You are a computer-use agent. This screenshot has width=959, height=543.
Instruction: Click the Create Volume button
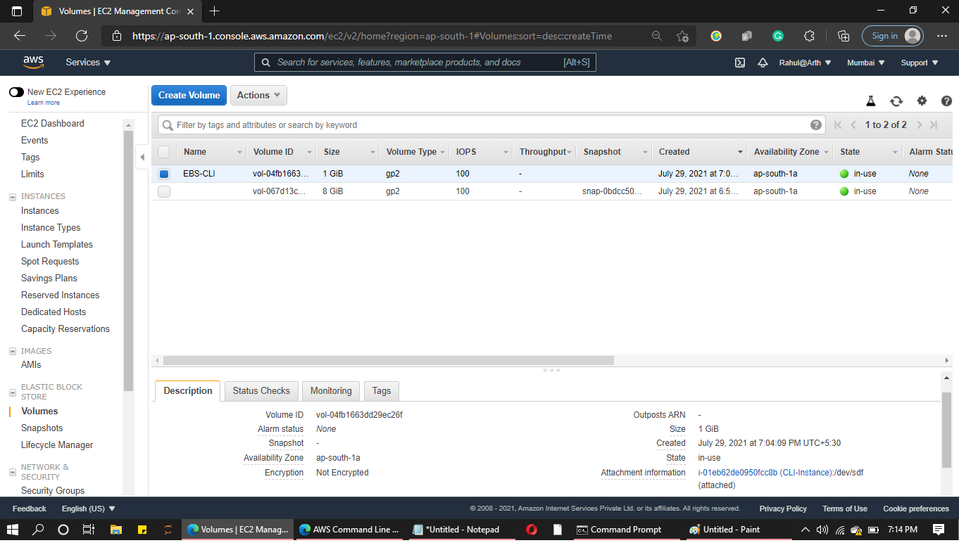pyautogui.click(x=189, y=95)
